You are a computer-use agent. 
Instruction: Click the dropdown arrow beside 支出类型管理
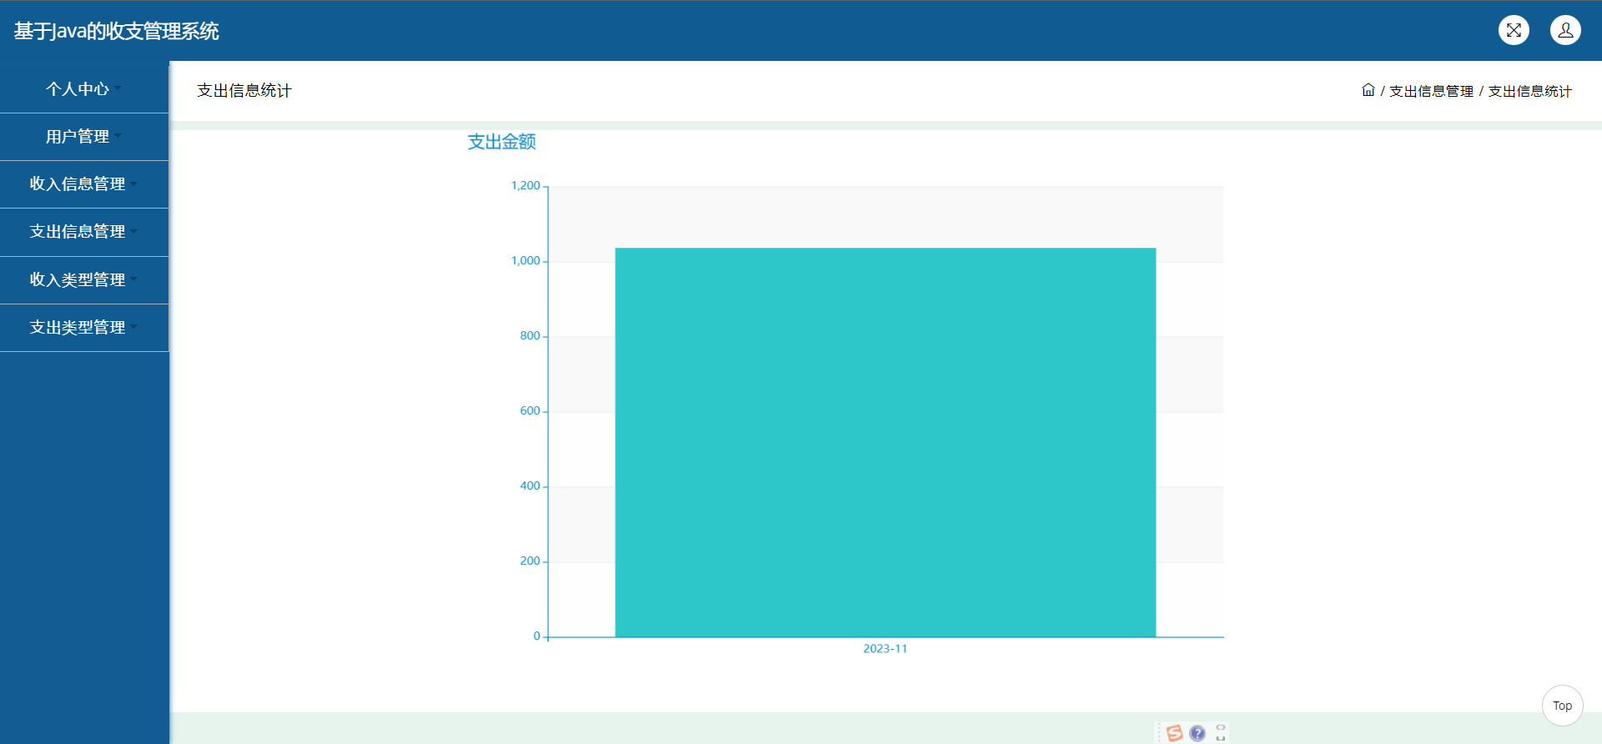pyautogui.click(x=133, y=327)
